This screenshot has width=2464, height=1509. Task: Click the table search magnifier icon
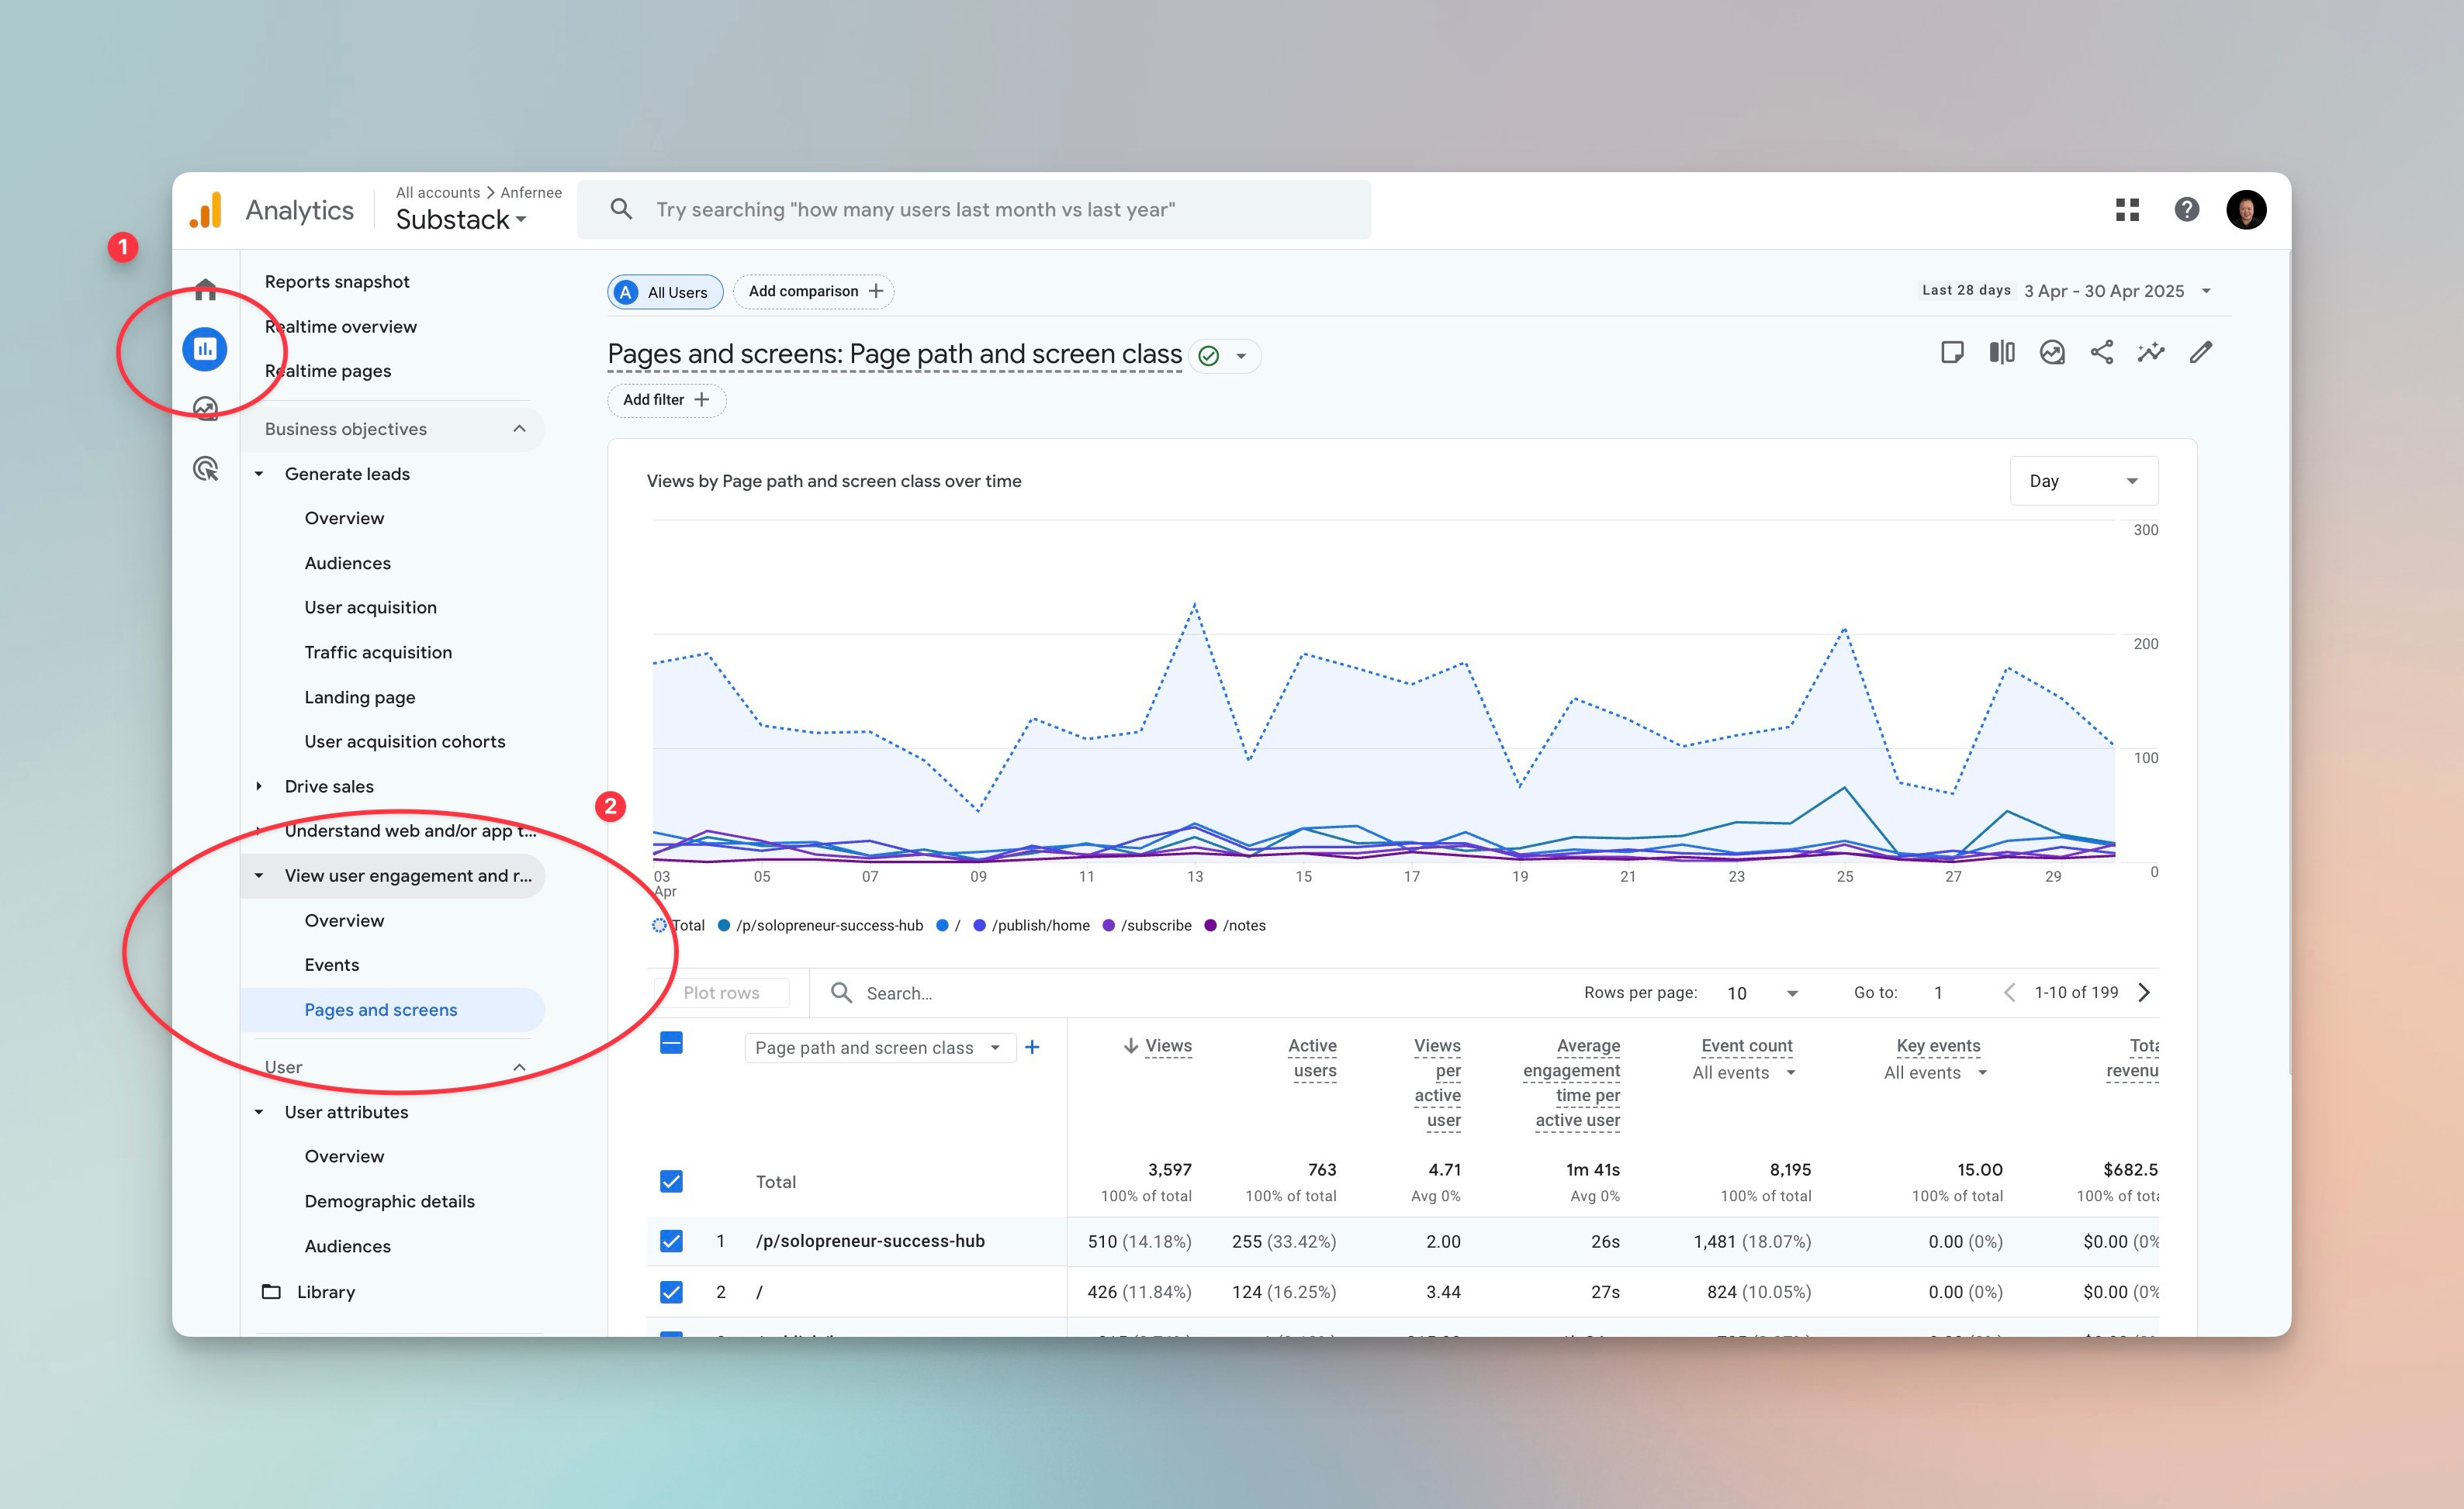point(842,993)
